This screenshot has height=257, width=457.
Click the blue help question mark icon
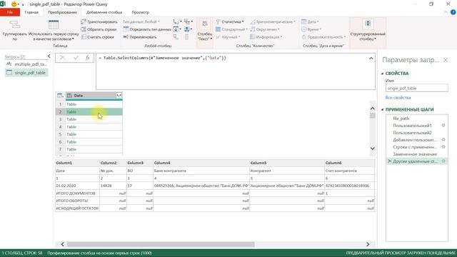click(x=453, y=12)
